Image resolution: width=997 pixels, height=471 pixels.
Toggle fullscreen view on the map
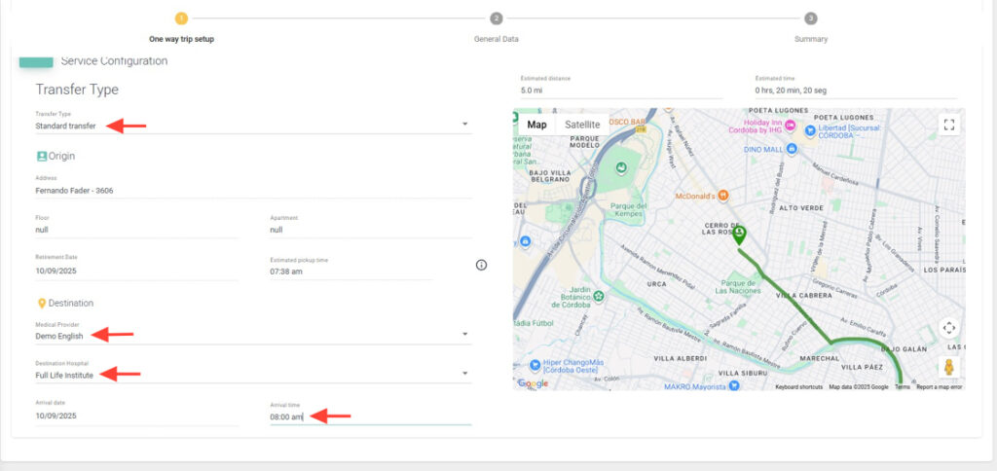pyautogui.click(x=949, y=125)
